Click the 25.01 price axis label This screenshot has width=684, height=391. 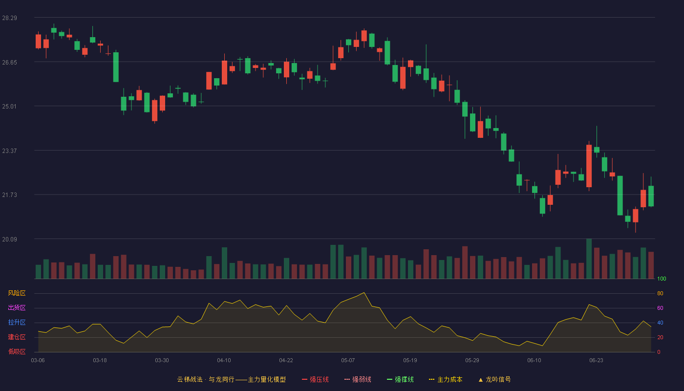click(9, 107)
